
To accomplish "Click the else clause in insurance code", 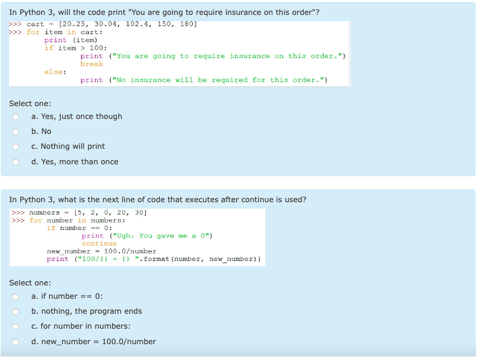I will tap(50, 72).
